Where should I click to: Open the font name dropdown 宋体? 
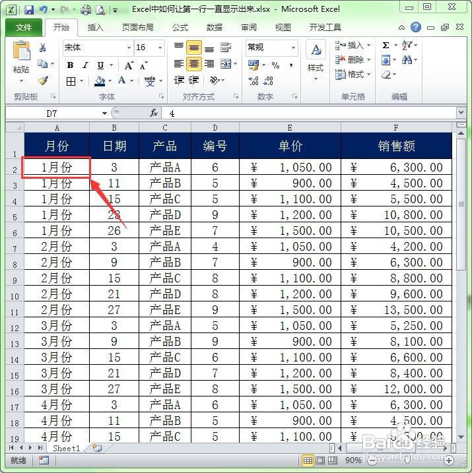click(129, 47)
